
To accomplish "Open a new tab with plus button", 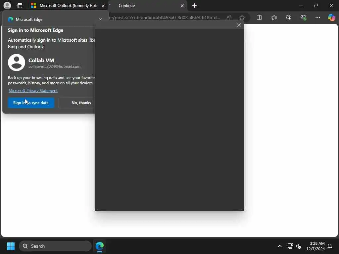I will (194, 6).
